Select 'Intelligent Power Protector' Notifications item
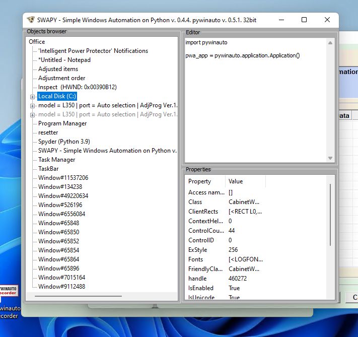Viewport: 358px width, 337px height. coord(93,51)
